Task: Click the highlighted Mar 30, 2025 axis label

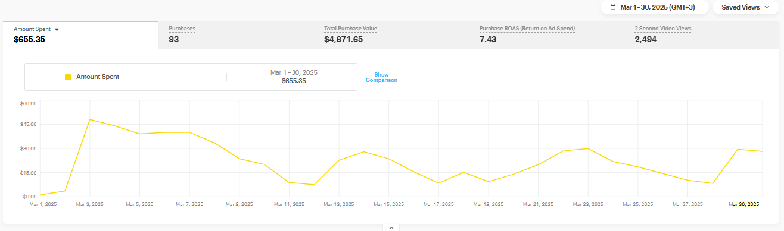Action: tap(744, 204)
